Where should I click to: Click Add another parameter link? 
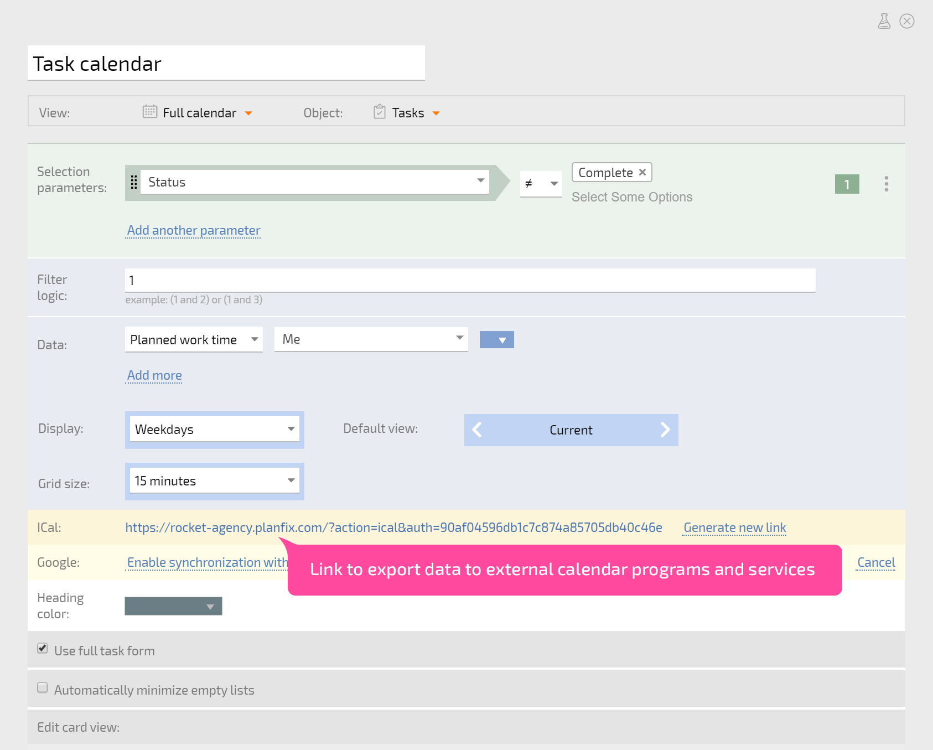point(194,230)
